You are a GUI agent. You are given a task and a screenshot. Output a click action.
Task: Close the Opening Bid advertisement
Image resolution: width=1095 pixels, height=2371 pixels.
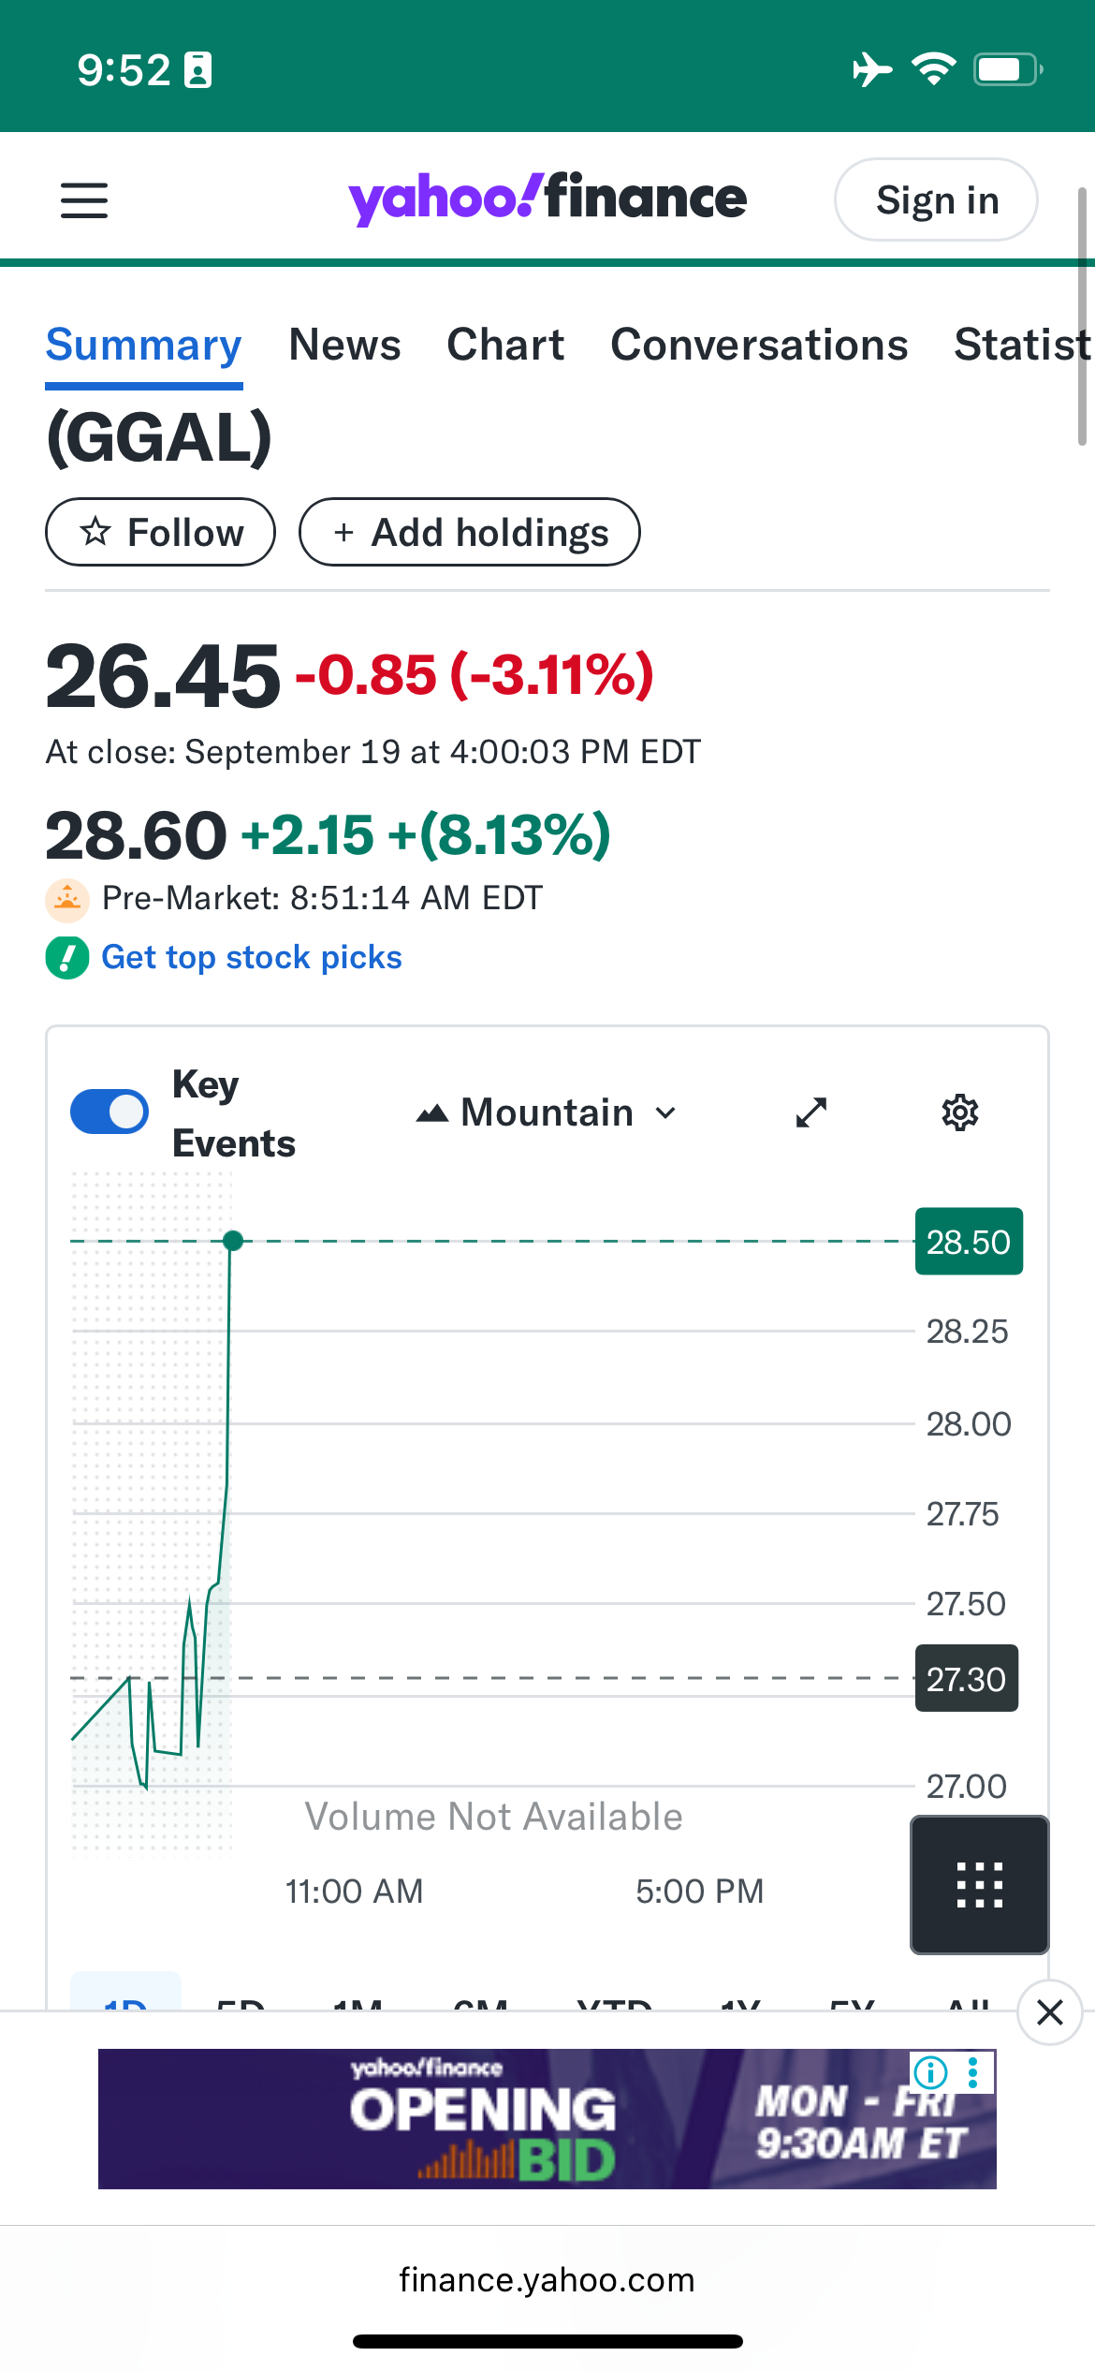pyautogui.click(x=1050, y=2011)
